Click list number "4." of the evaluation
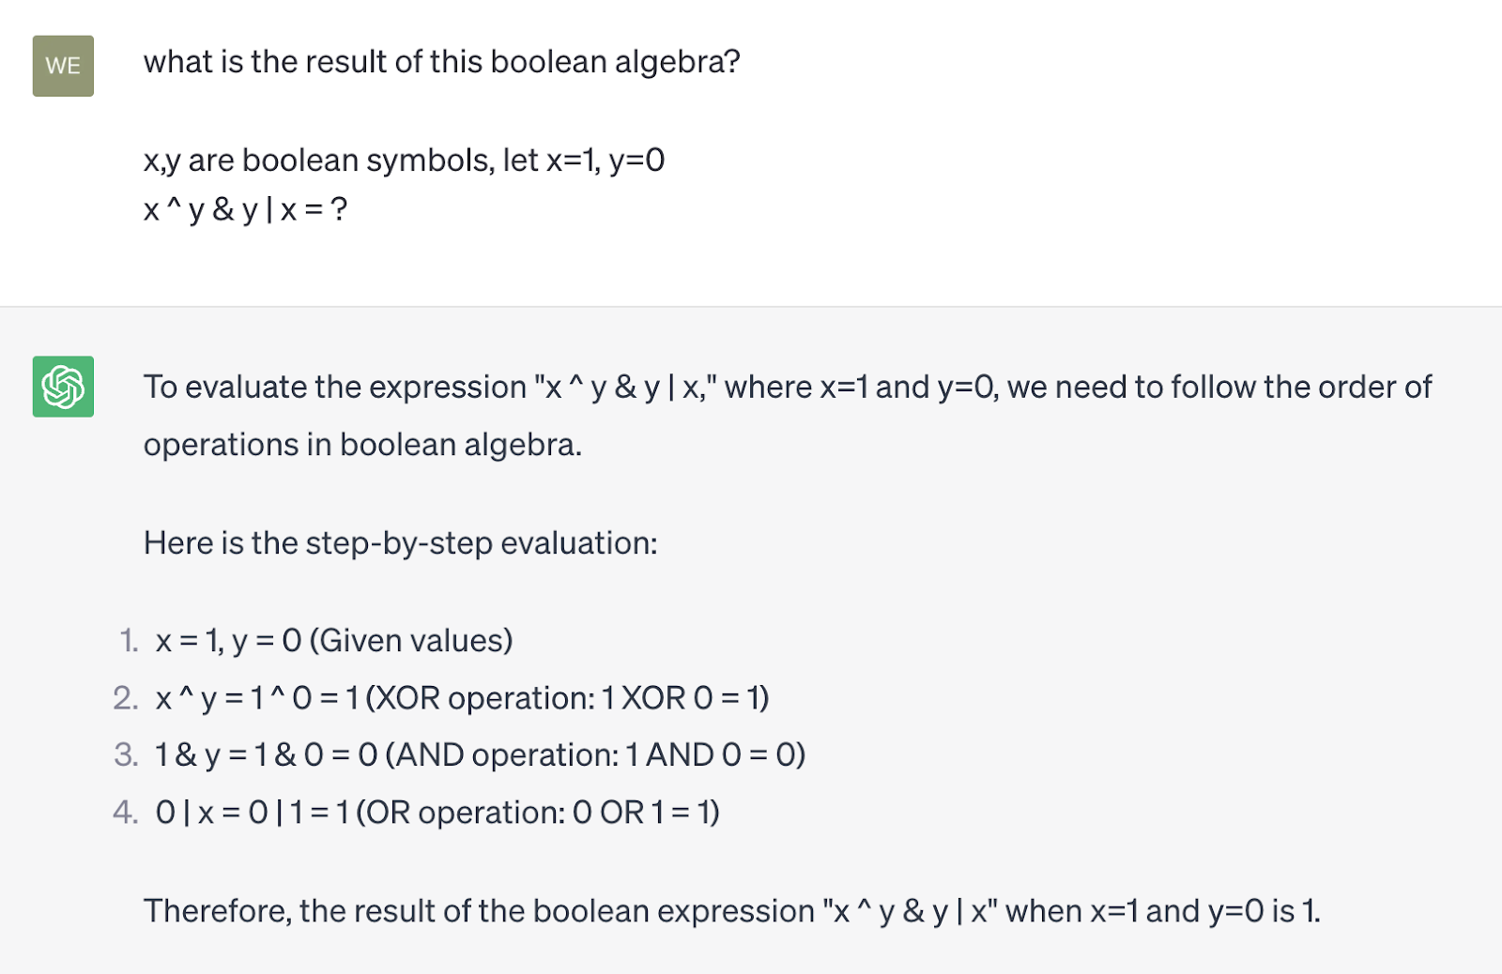Screen dimensions: 1502x974 click(x=126, y=813)
